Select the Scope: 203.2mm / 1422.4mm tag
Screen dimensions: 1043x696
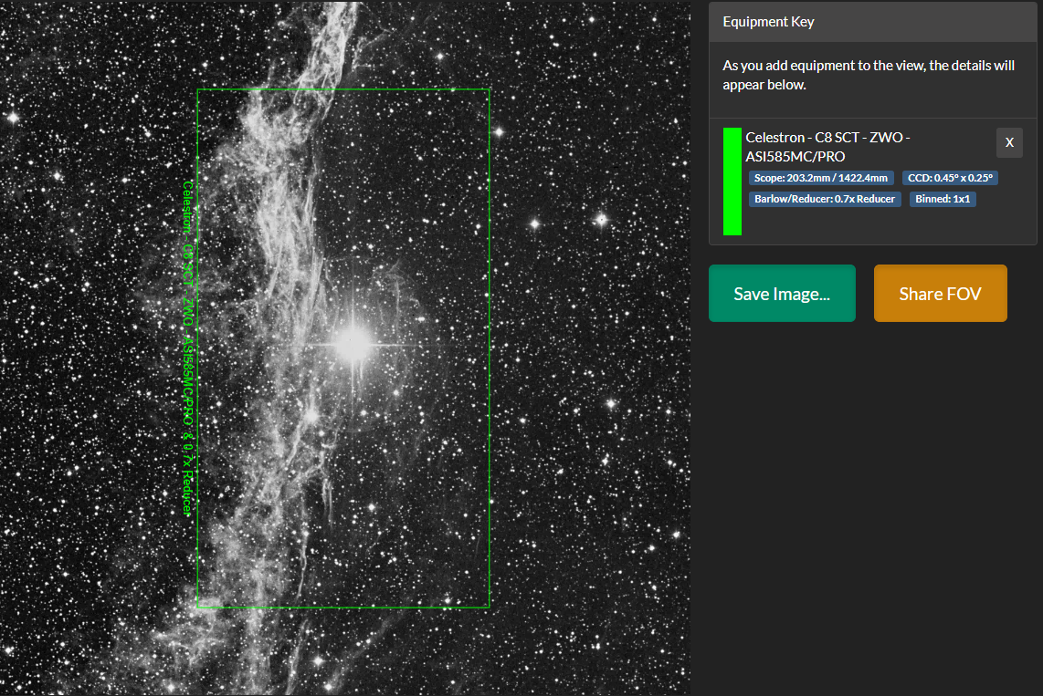[821, 178]
